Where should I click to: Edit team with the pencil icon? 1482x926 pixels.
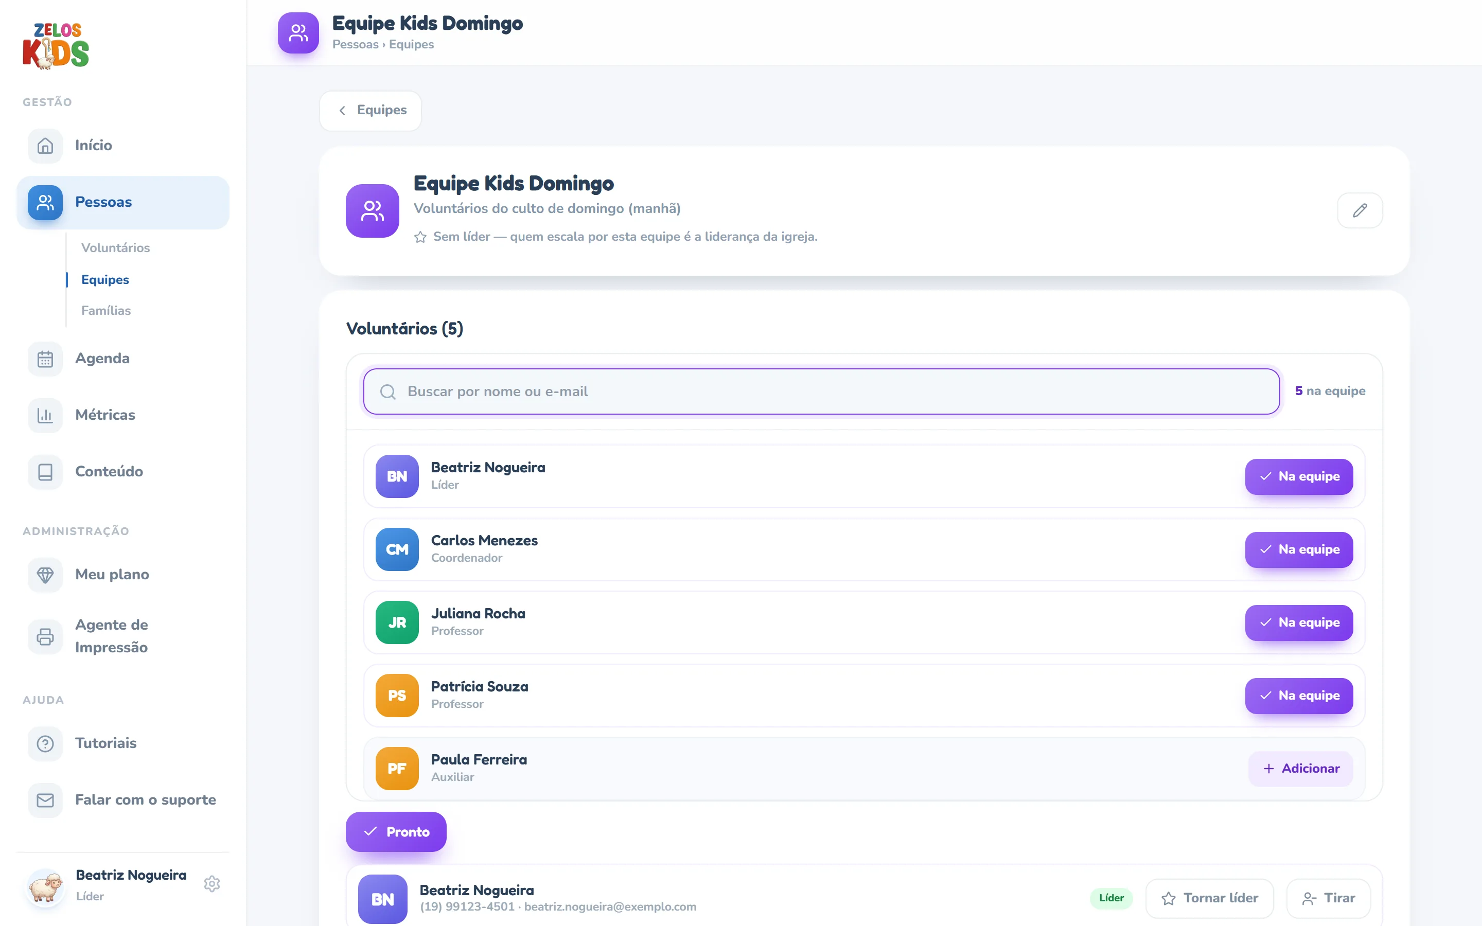(1360, 211)
